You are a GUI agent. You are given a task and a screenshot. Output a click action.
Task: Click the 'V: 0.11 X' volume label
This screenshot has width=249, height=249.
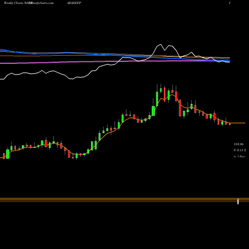(x=240, y=150)
